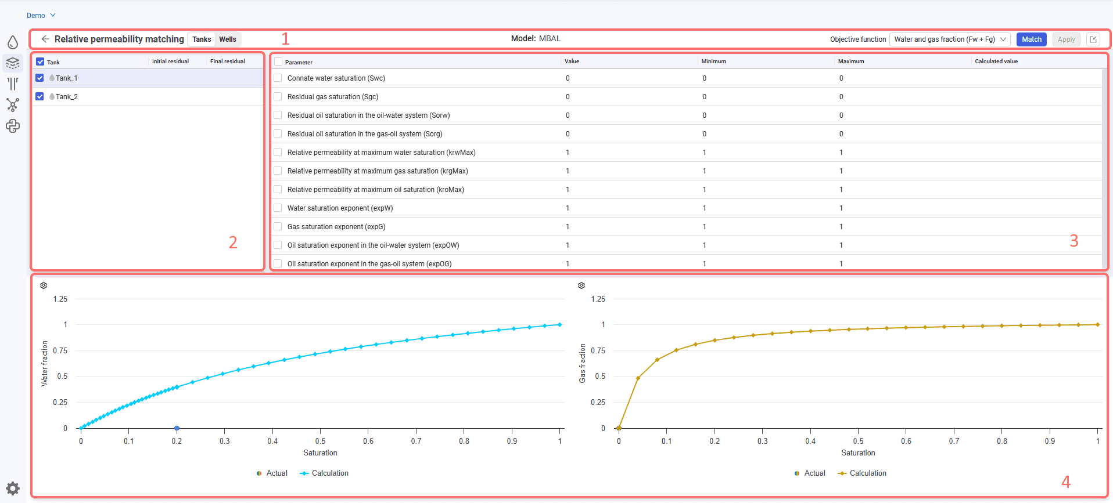1113x503 pixels.
Task: Click the Residual oil saturation (Sorg) parameter label
Action: pos(365,134)
